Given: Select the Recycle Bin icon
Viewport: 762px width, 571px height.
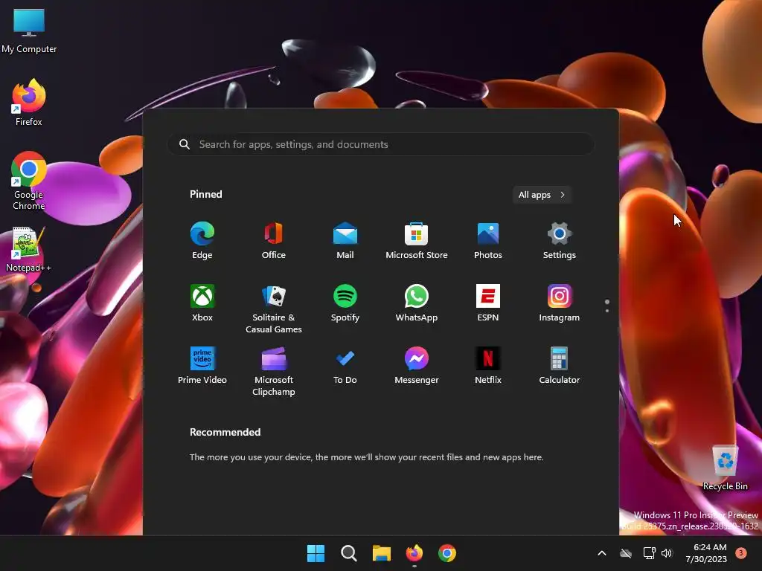Looking at the screenshot, I should [725, 468].
